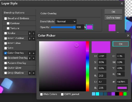Click the Hue input field
The image size is (132, 102).
point(102,56)
